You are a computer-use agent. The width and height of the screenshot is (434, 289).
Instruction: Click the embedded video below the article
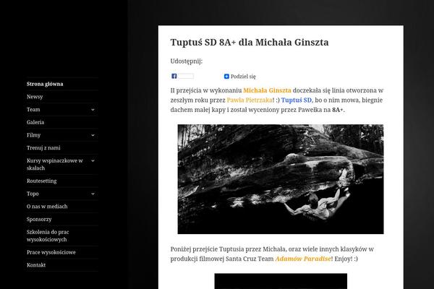pyautogui.click(x=281, y=281)
